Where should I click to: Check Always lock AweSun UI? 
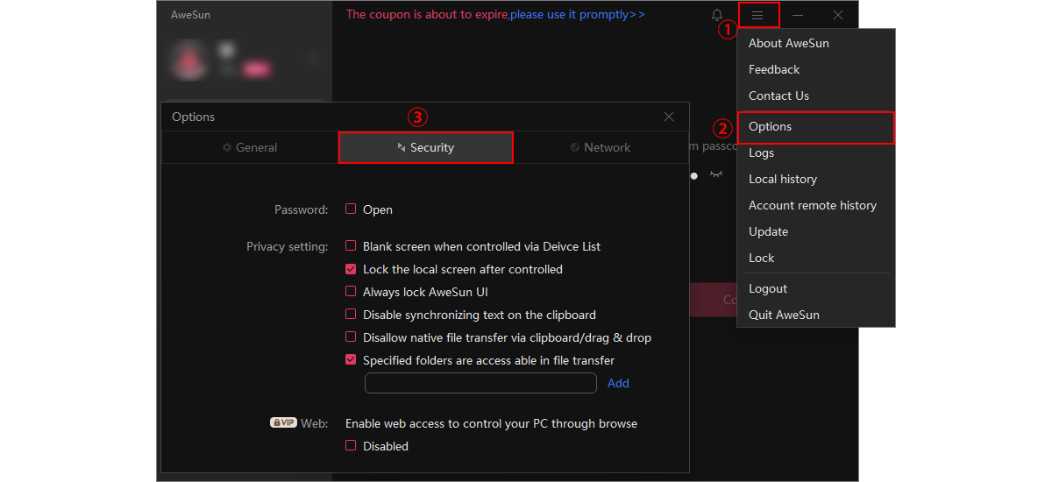click(351, 292)
